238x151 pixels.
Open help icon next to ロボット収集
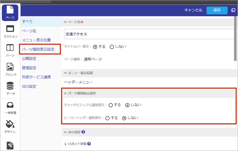(x=89, y=144)
